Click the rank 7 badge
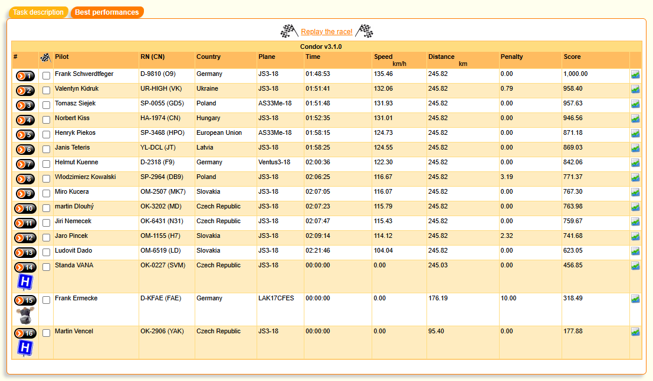 [25, 164]
